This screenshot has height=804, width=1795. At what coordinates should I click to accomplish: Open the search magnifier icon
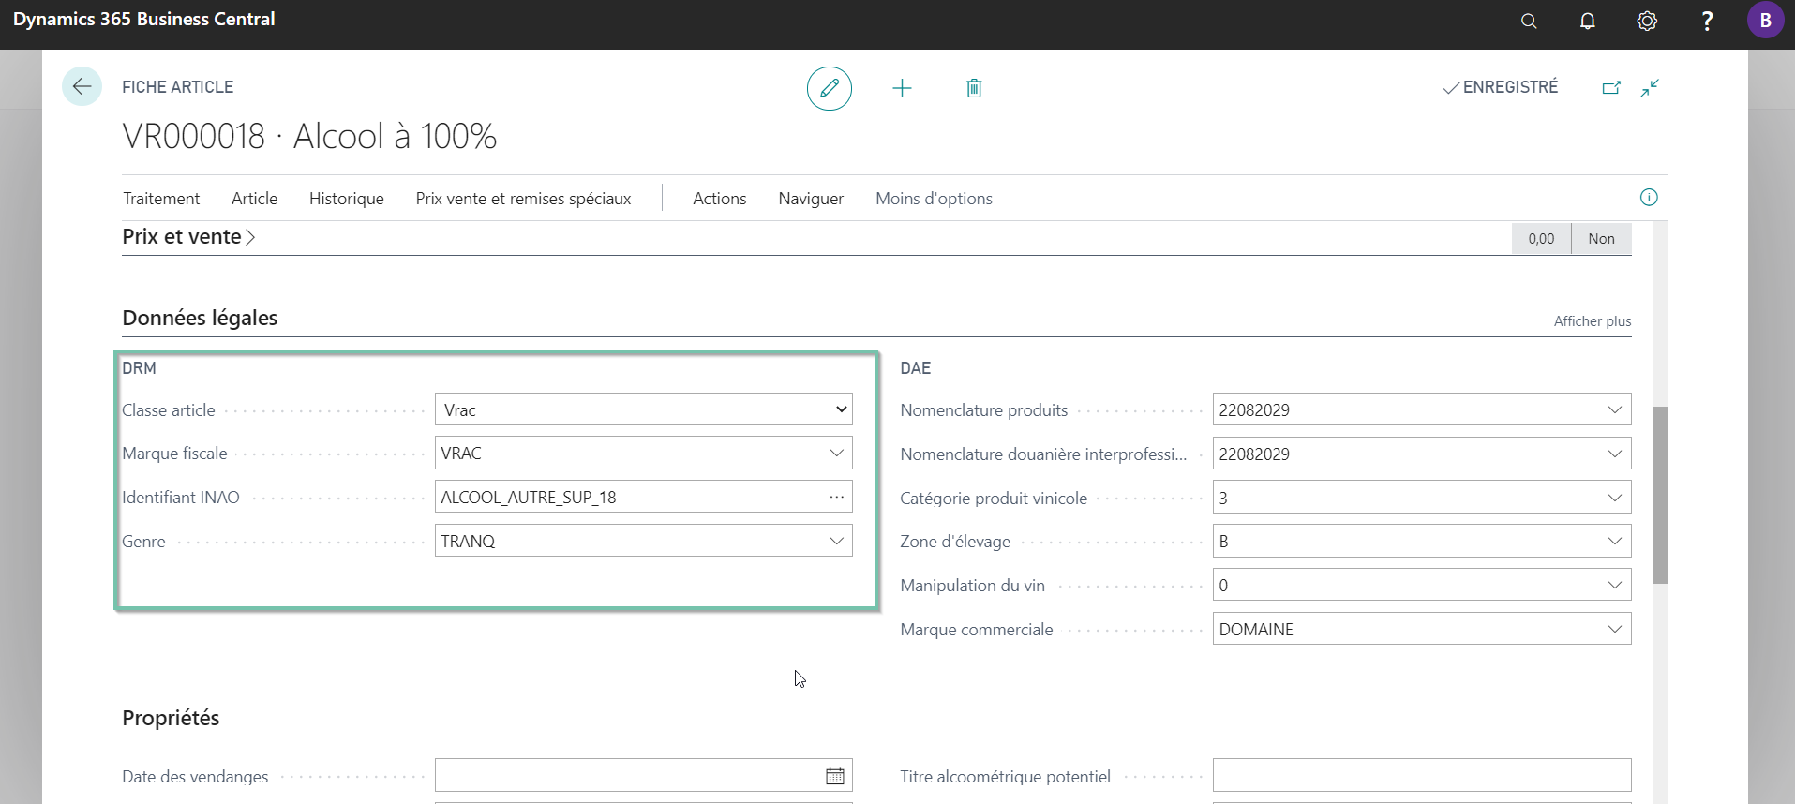pyautogui.click(x=1529, y=21)
